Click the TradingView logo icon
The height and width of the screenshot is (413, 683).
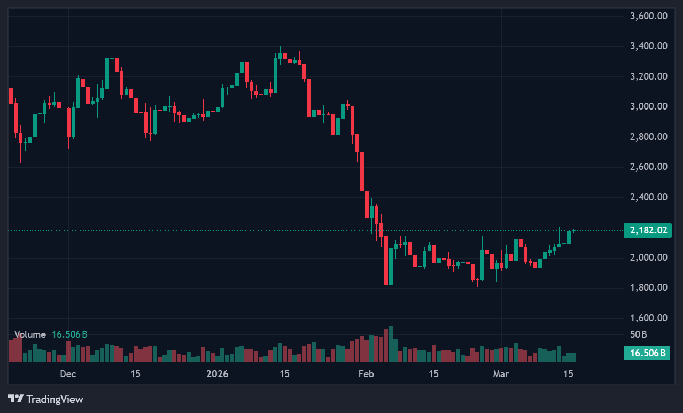point(15,399)
